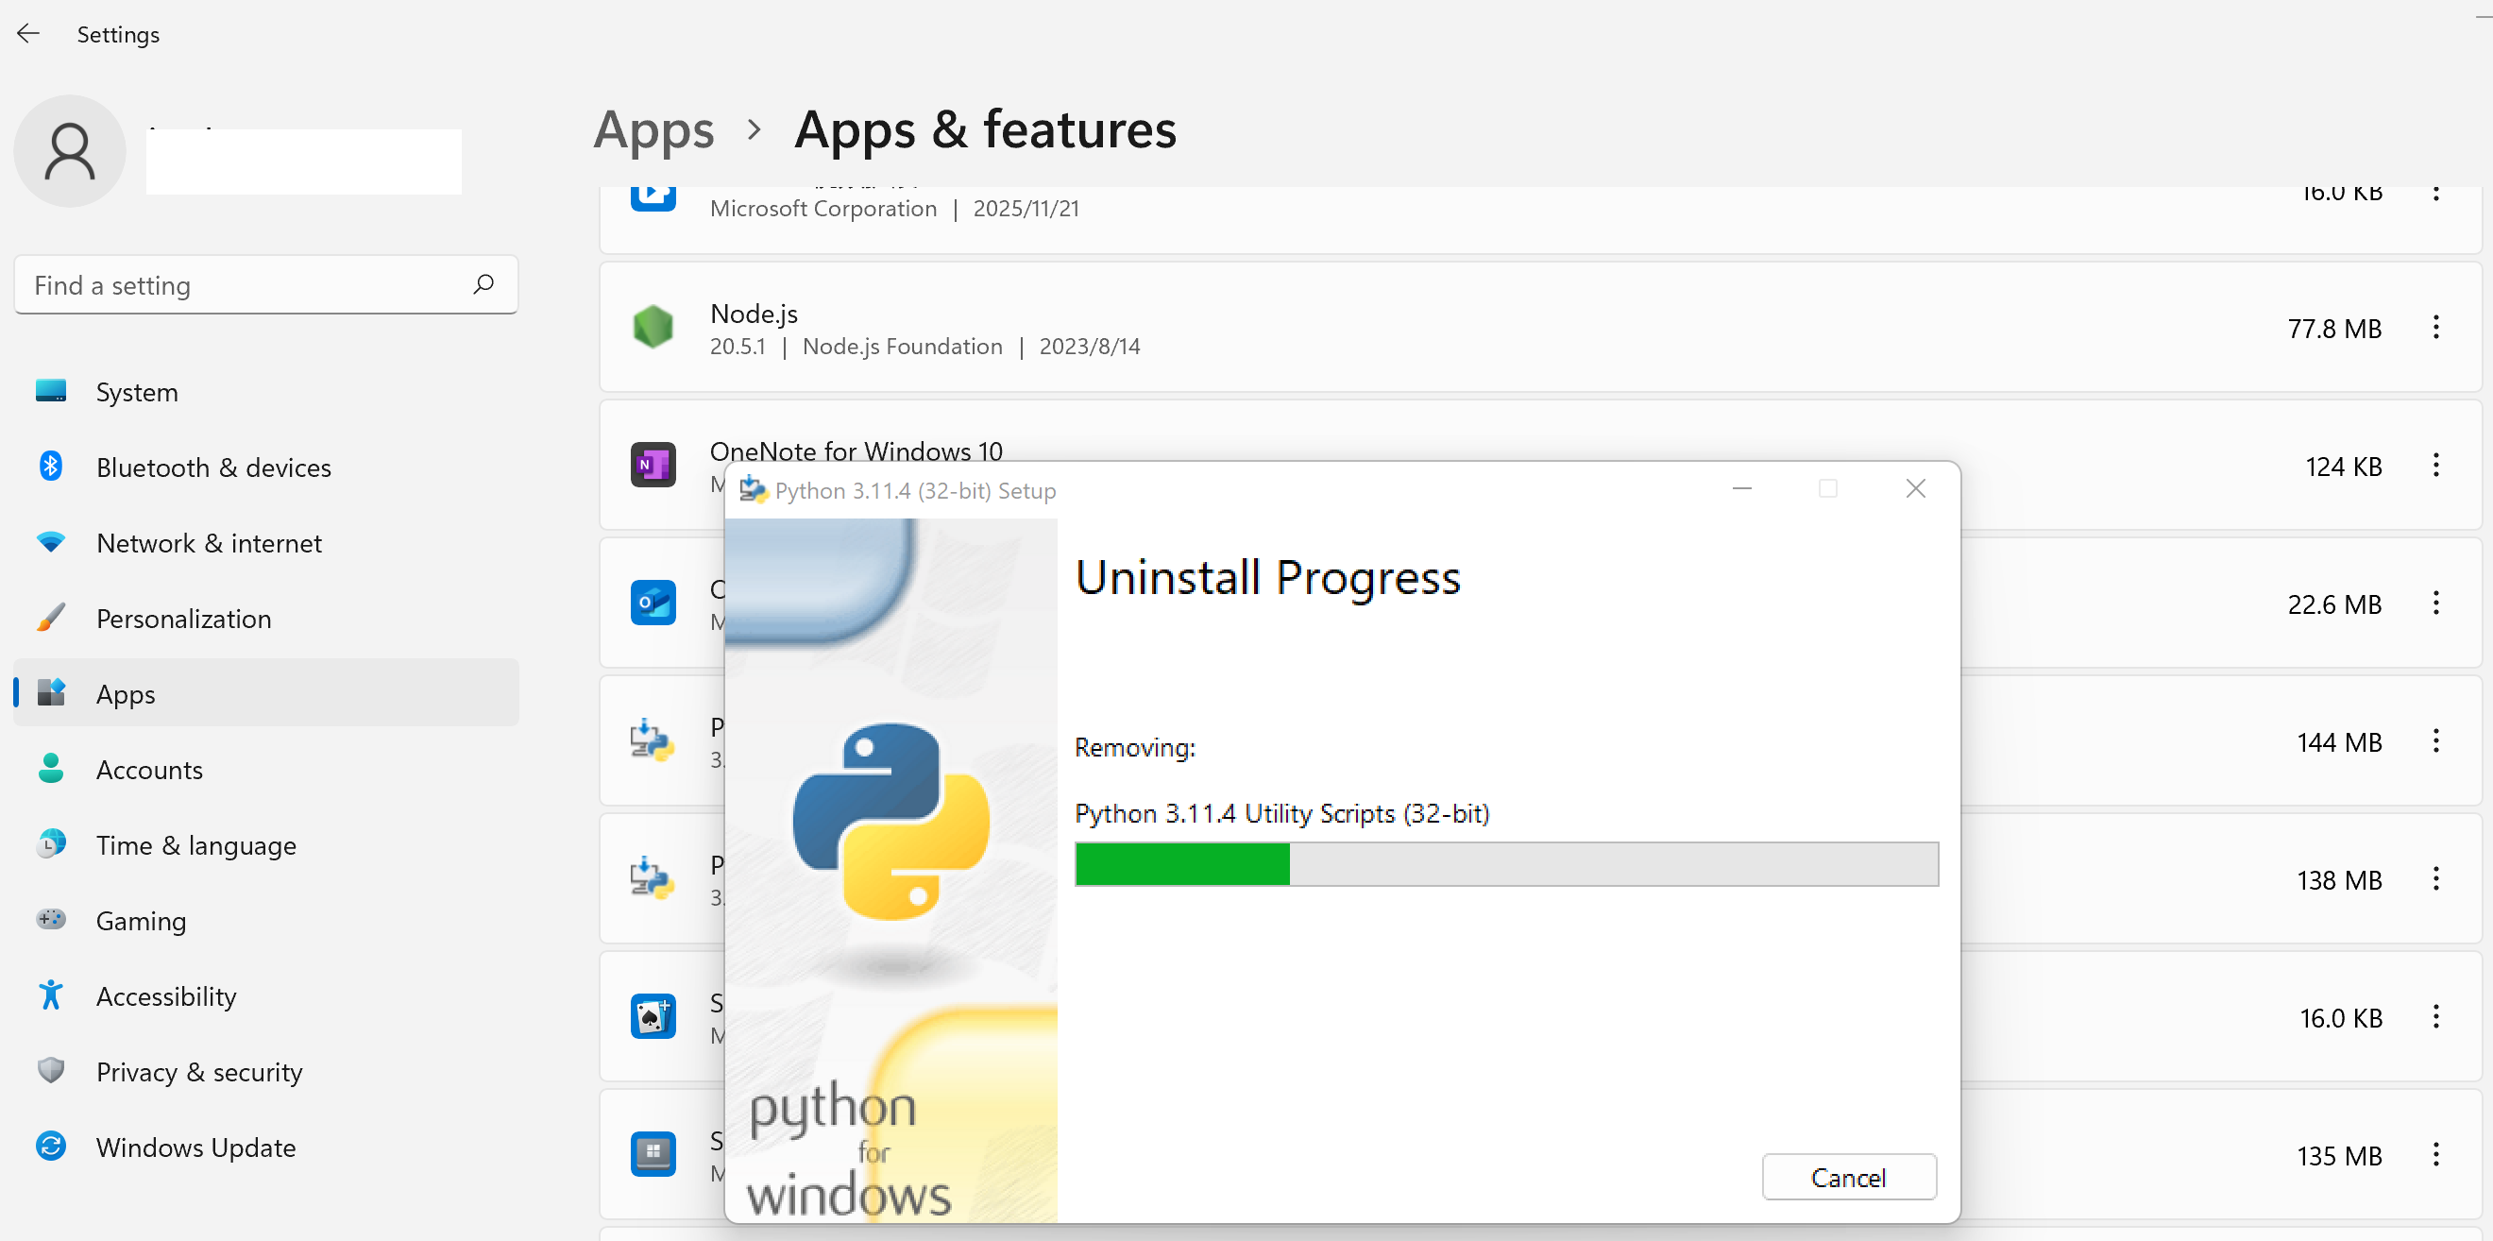Go back using the Settings back arrow

[28, 34]
